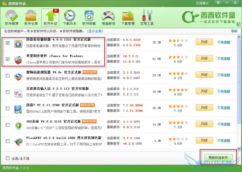
Task: Click the 显示全部 link
Action: [95, 31]
